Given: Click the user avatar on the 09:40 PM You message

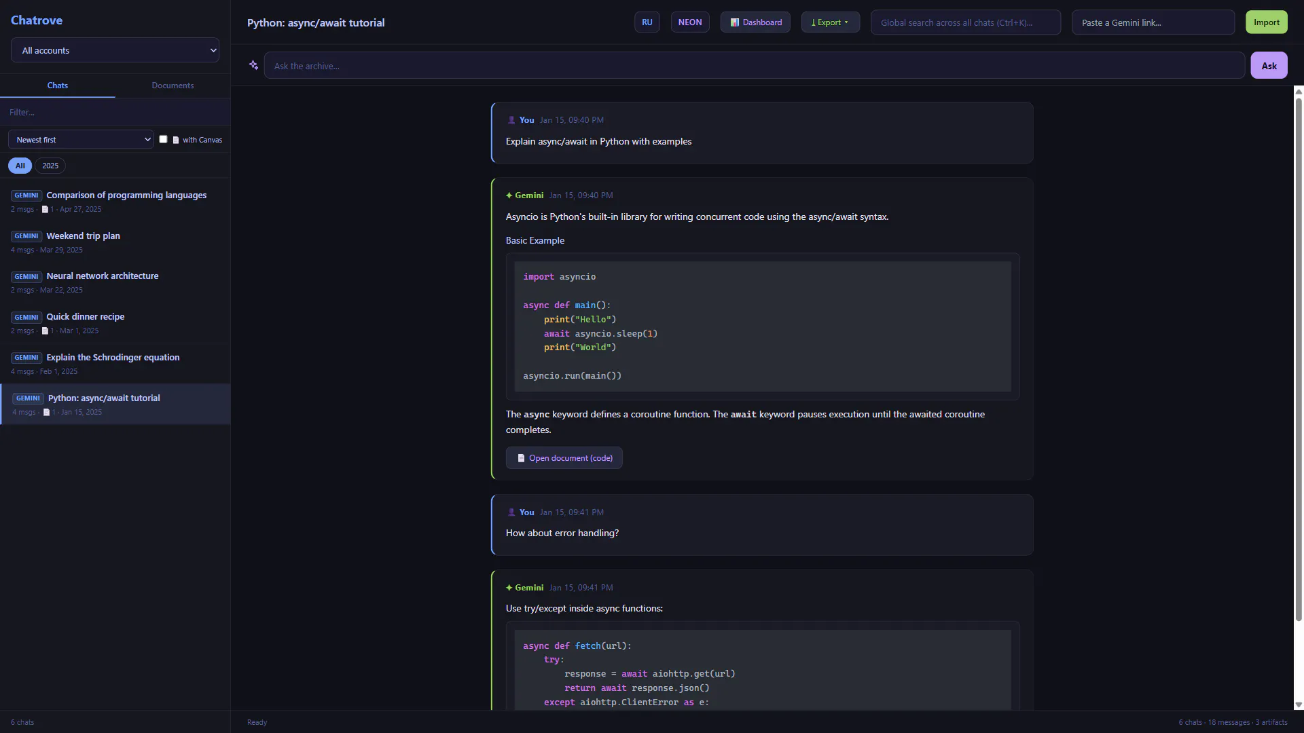Looking at the screenshot, I should click(x=511, y=120).
